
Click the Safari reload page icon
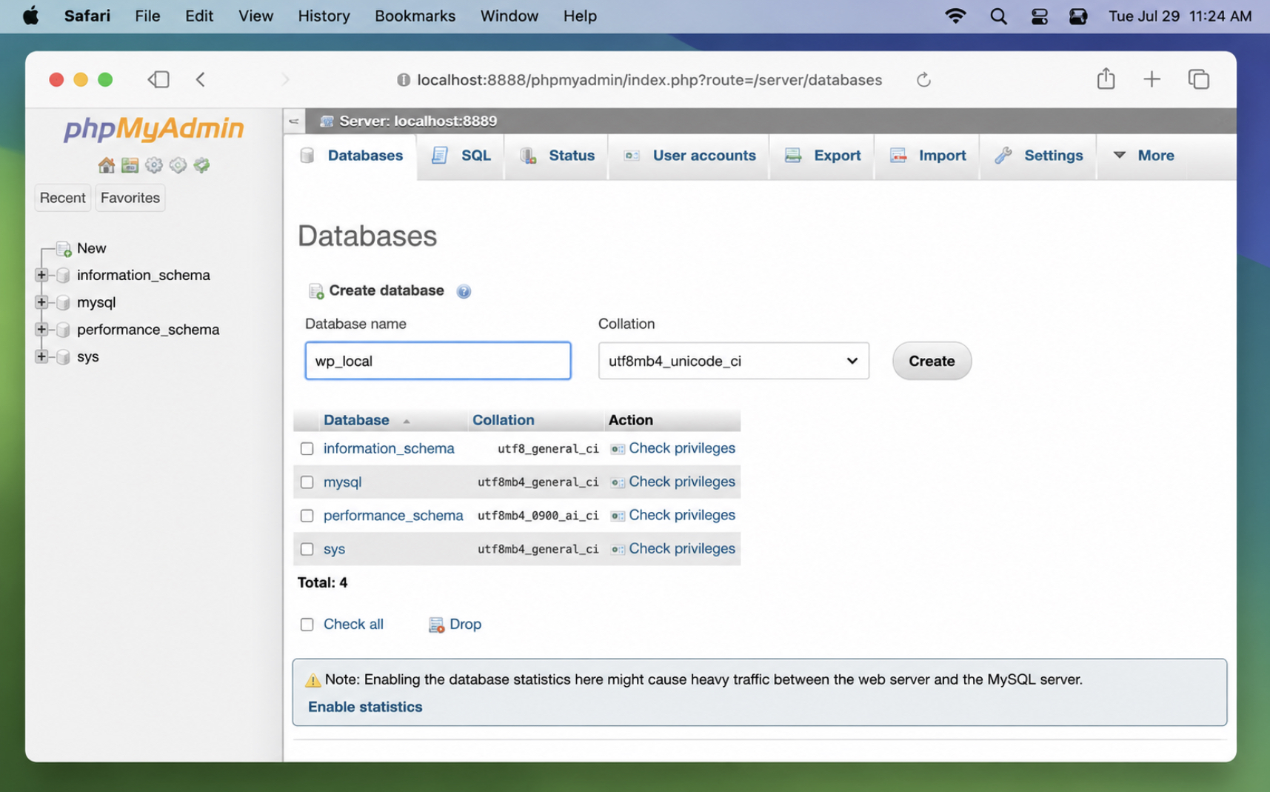tap(923, 79)
